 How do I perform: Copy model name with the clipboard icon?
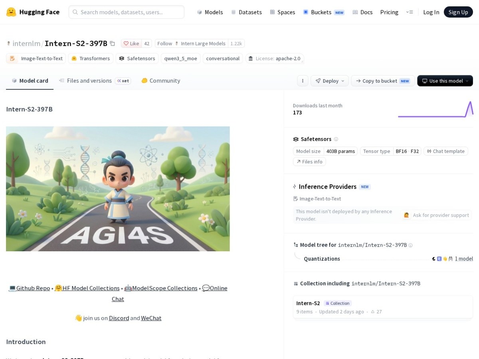[x=113, y=43]
